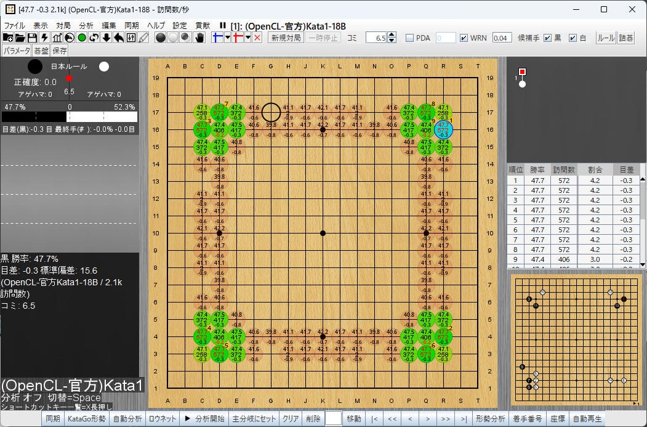This screenshot has width=647, height=427.
Task: Click the komi value input field
Action: coord(377,38)
